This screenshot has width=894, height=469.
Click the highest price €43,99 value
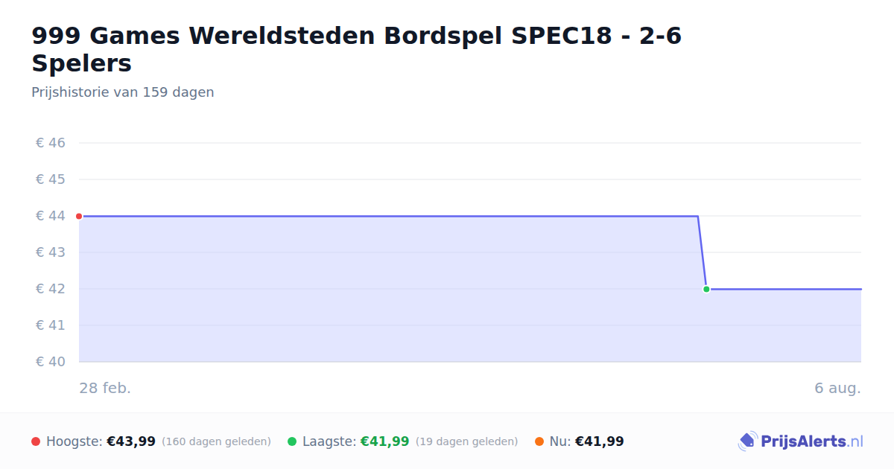[x=131, y=441]
